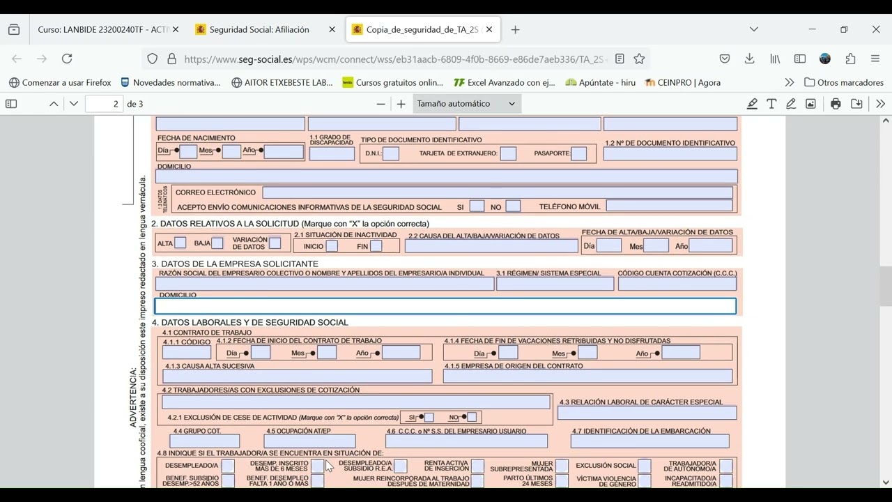
Task: Open Excel Avanzado bookmark
Action: (505, 82)
